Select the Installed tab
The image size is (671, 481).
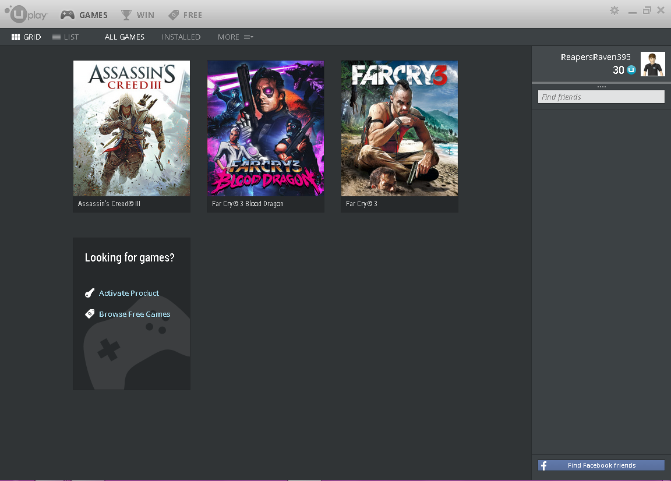point(181,37)
